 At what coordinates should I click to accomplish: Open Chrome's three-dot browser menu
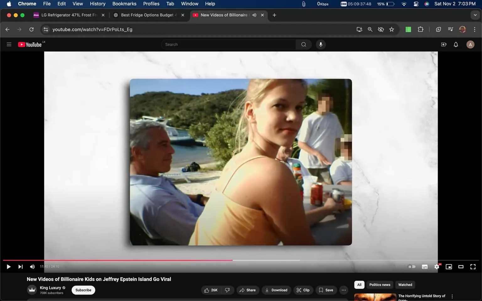click(475, 29)
